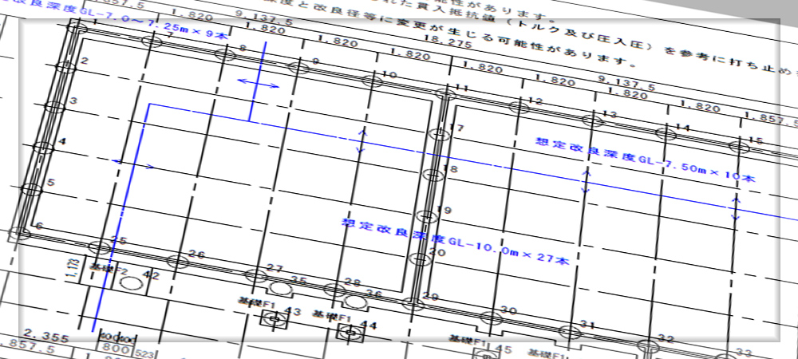Select pile marker circle number 10
This screenshot has width=798, height=359.
click(372, 81)
